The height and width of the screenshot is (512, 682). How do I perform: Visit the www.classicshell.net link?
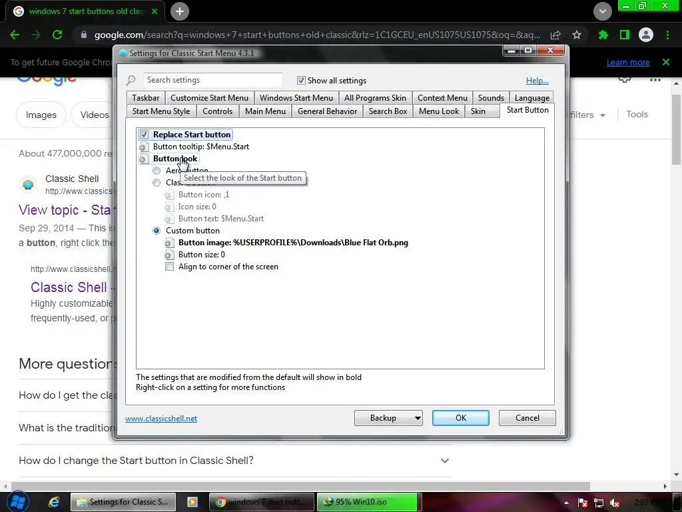click(161, 419)
